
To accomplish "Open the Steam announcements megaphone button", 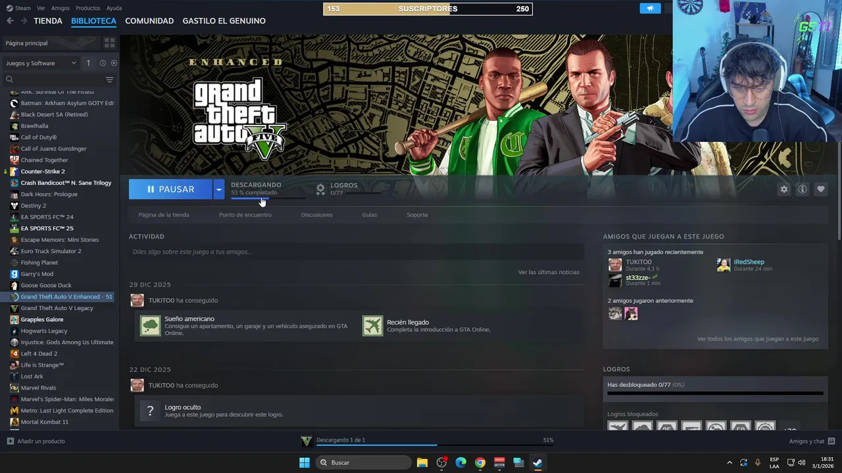I will point(650,9).
